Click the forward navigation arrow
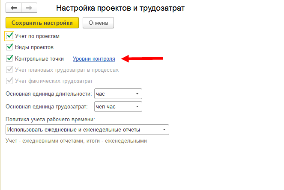 tap(29, 8)
